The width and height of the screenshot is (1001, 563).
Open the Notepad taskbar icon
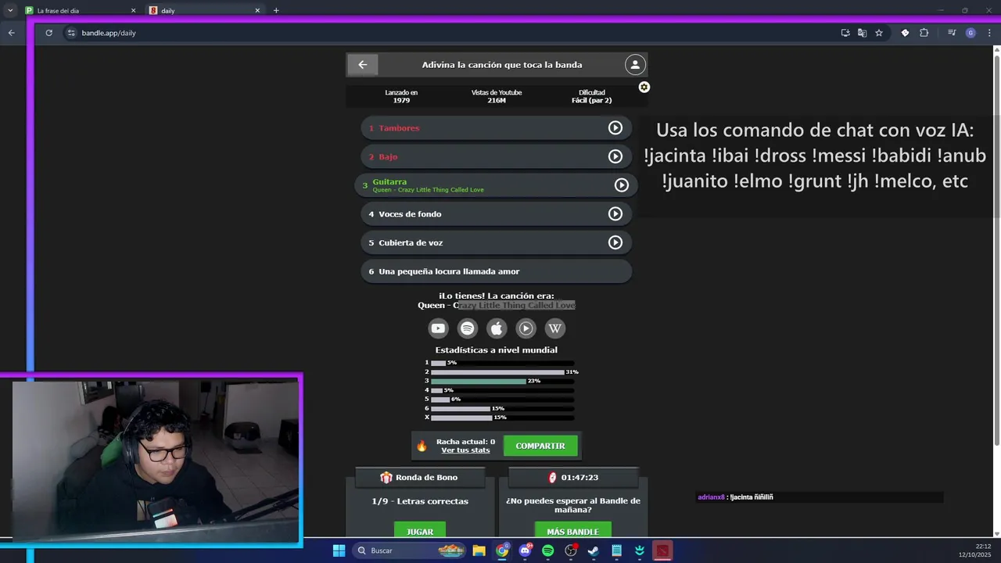tap(617, 550)
